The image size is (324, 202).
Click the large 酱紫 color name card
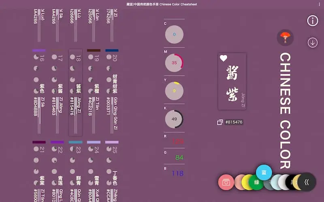pyautogui.click(x=232, y=82)
